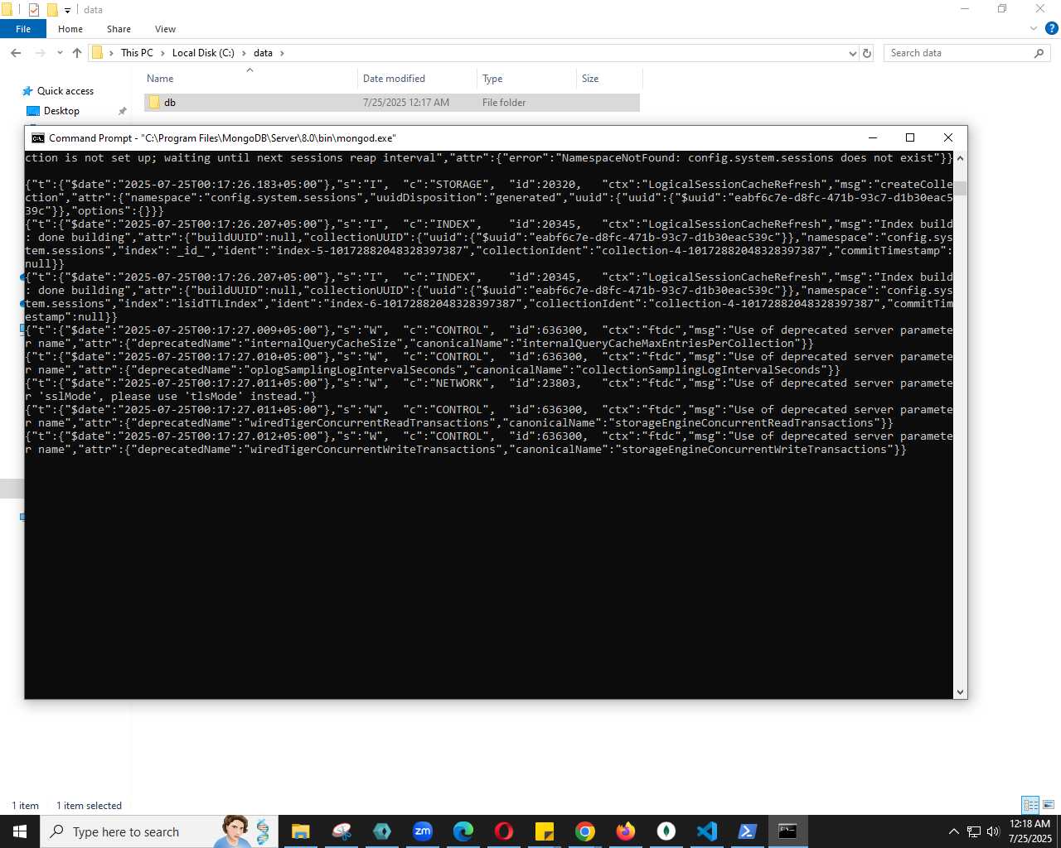Open Visual Studio Code from taskbar
The width and height of the screenshot is (1061, 848).
point(707,831)
